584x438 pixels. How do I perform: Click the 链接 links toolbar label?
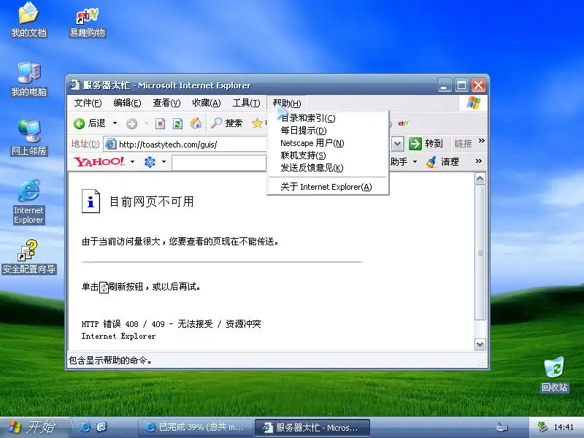[463, 144]
